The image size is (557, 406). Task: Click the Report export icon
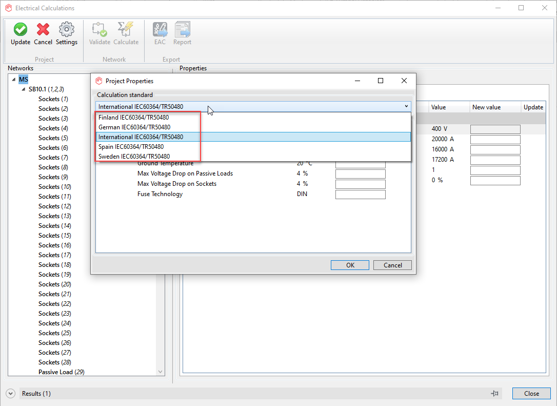coord(182,30)
